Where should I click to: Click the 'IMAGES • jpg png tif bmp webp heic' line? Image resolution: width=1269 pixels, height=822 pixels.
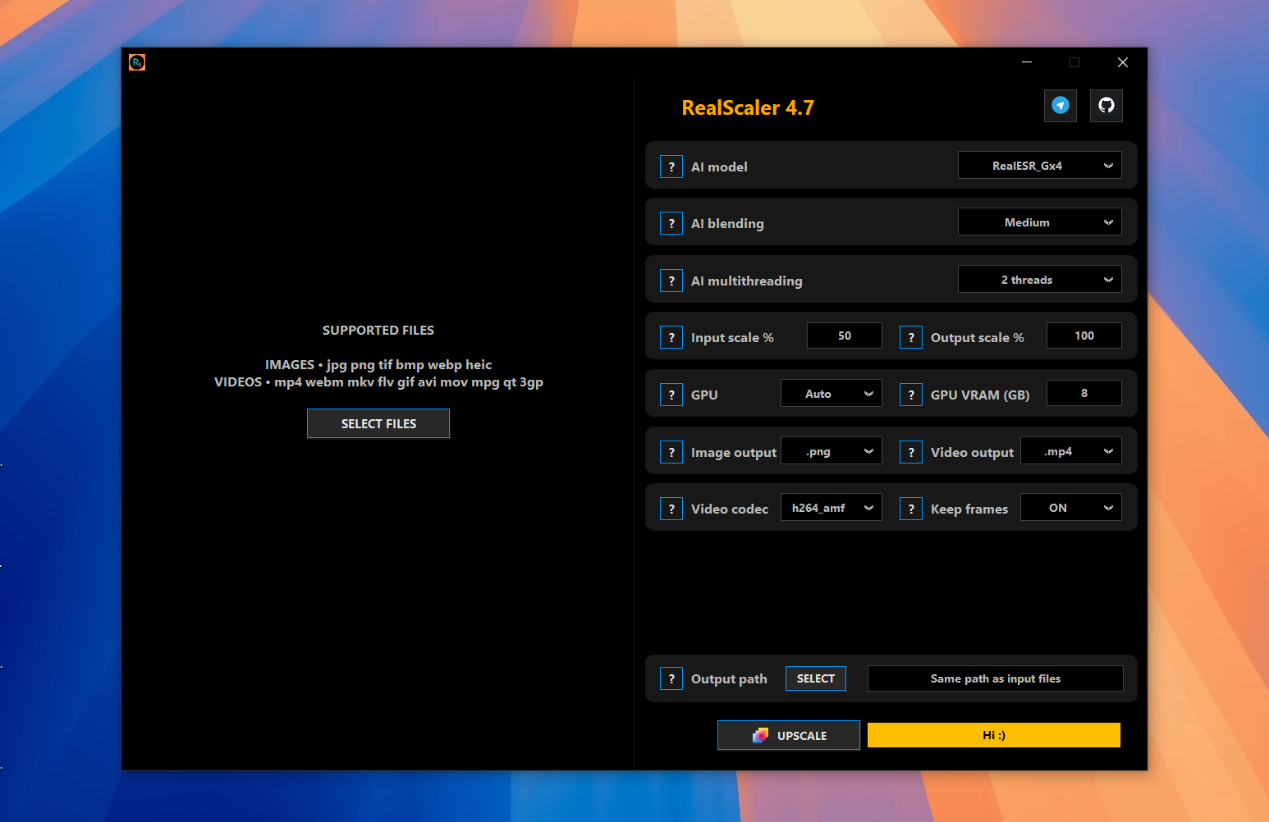(378, 364)
